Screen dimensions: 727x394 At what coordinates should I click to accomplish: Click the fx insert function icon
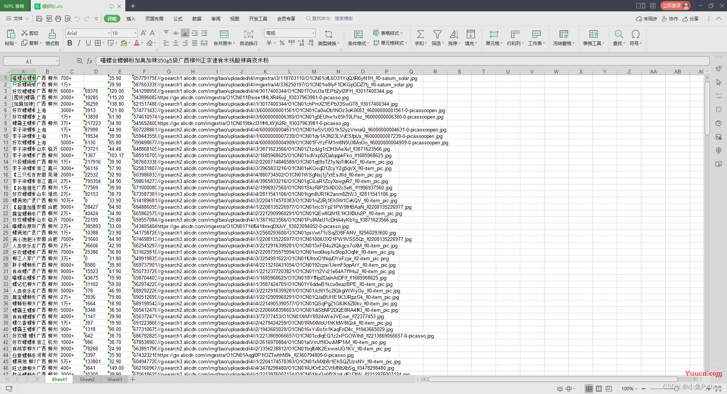coord(90,61)
